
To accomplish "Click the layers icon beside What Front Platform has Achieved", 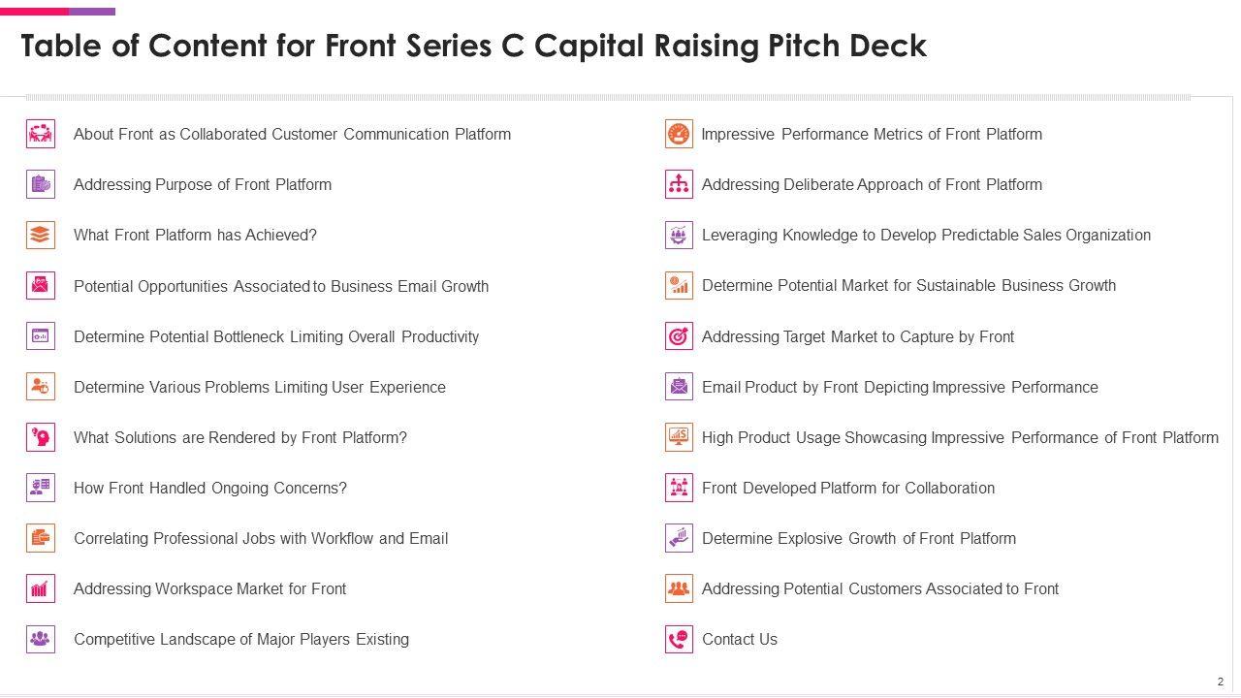I will (x=41, y=235).
